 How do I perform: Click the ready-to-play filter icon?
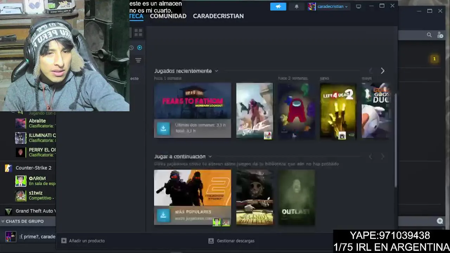tap(140, 47)
